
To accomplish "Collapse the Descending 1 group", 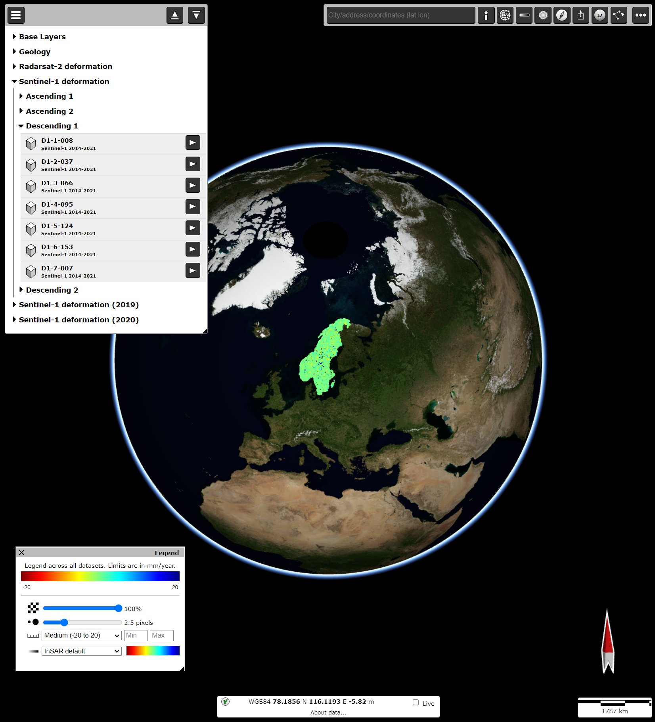I will 21,126.
